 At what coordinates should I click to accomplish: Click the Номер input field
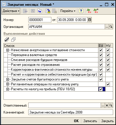point(40,20)
